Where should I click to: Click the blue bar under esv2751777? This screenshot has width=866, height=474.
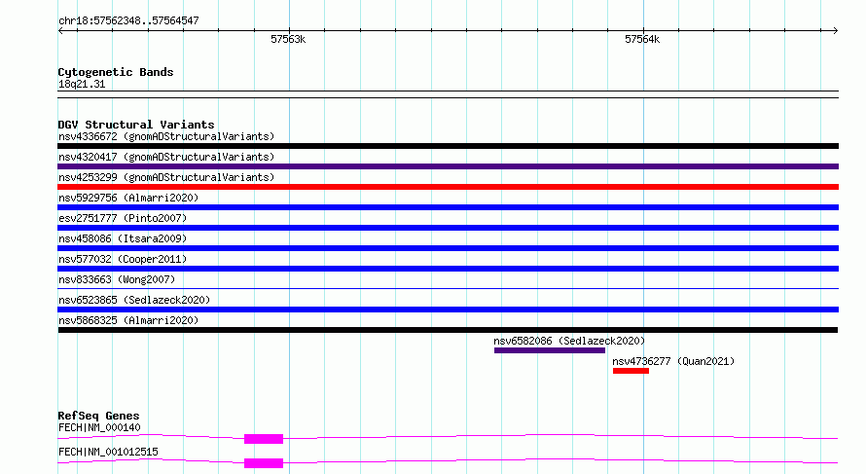tap(448, 228)
